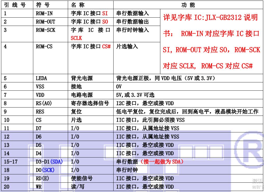264x192 pixels.
Task: Select the ROM-OUT symbol in row 2
Action: (x=45, y=22)
